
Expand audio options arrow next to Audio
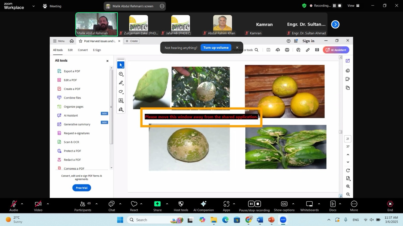tap(22, 204)
